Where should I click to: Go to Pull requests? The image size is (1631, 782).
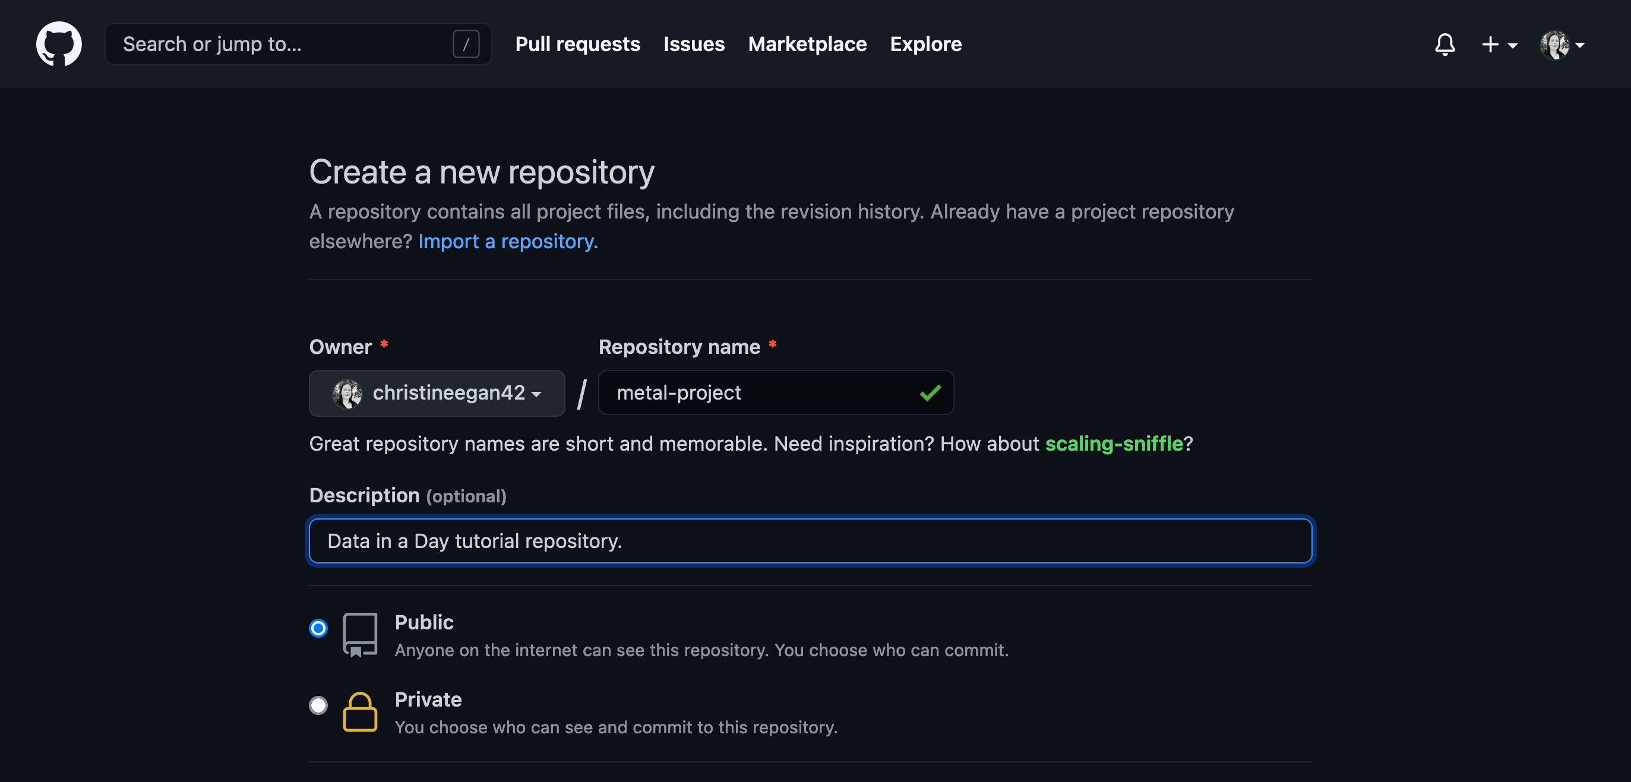tap(577, 45)
